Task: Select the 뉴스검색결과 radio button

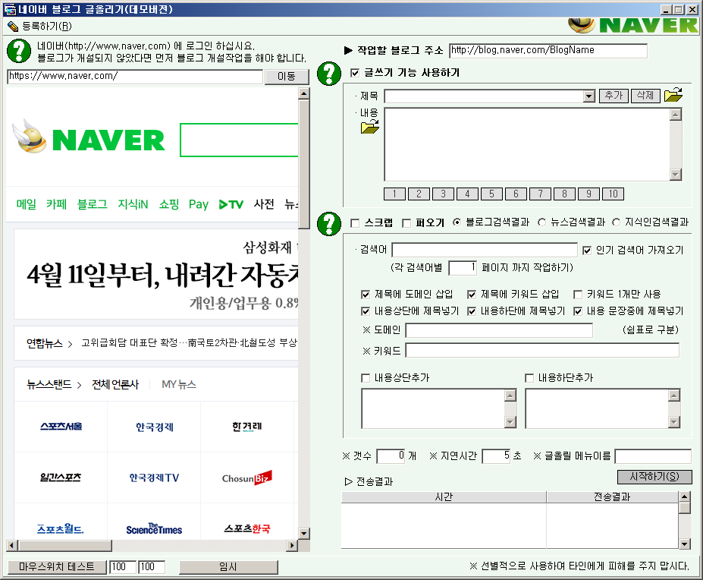Action: [x=541, y=223]
